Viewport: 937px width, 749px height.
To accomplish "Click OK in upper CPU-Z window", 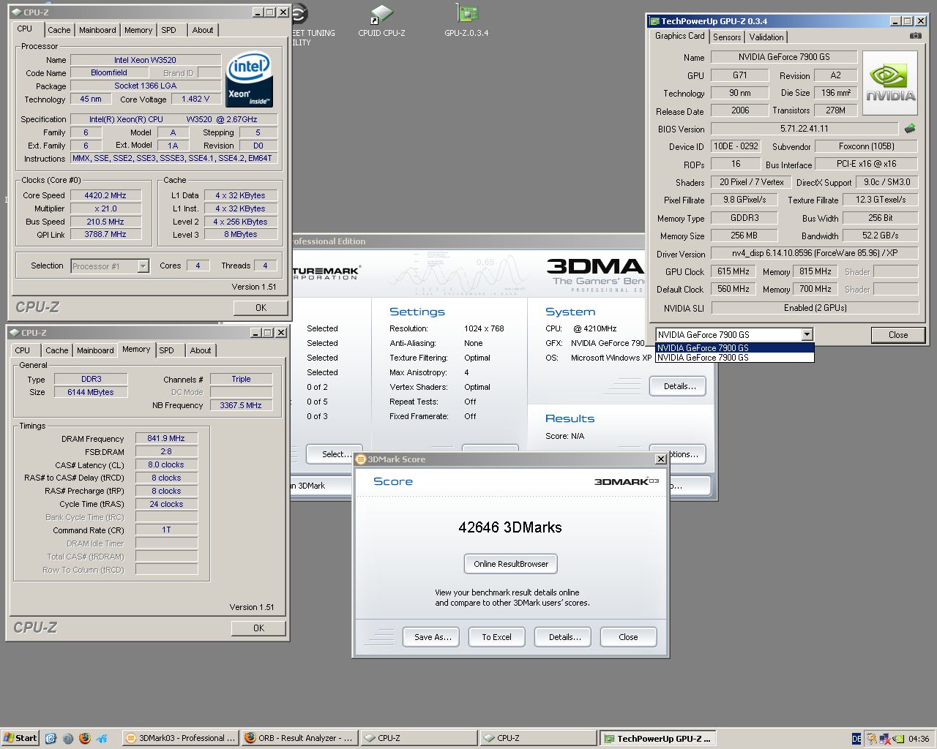I will click(261, 308).
